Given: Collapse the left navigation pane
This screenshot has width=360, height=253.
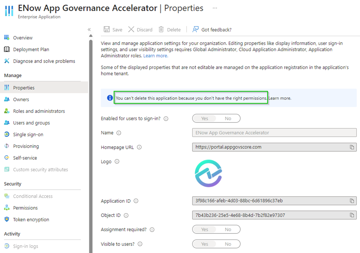Looking at the screenshot, I should [89, 30].
